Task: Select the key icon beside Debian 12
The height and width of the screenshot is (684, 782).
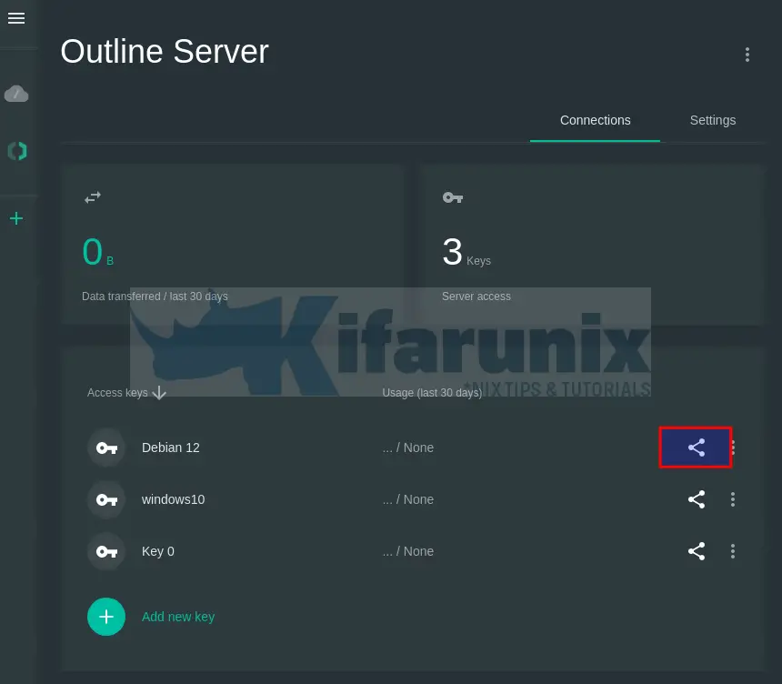Action: 106,448
